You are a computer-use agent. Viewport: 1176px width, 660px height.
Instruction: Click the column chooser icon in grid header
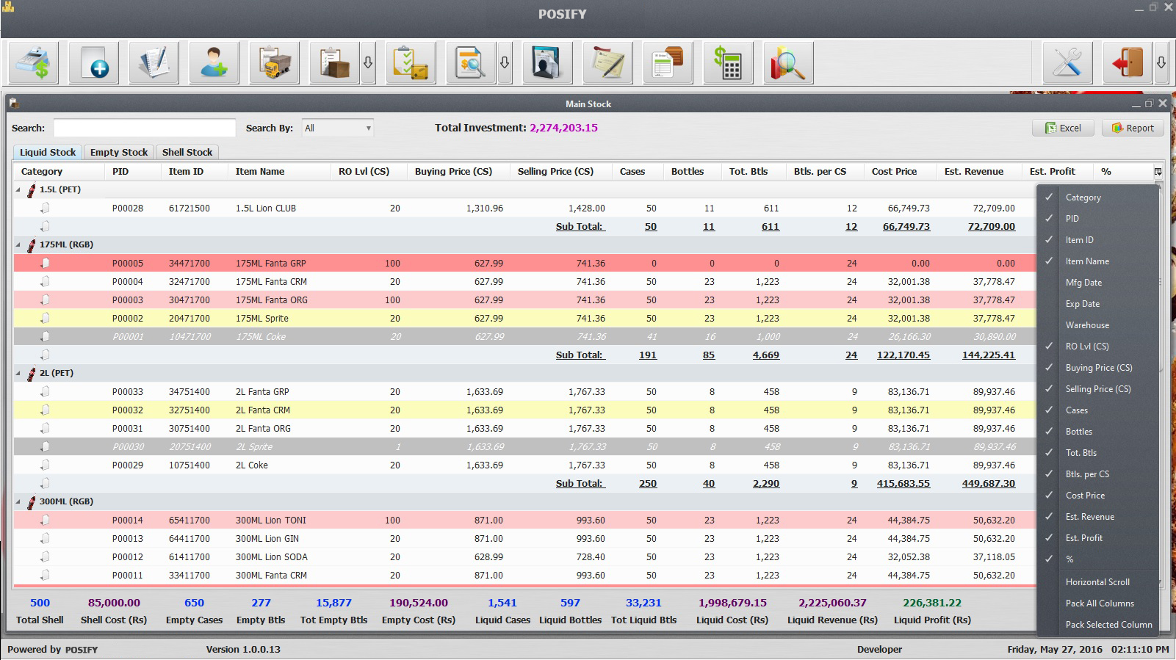(1158, 172)
